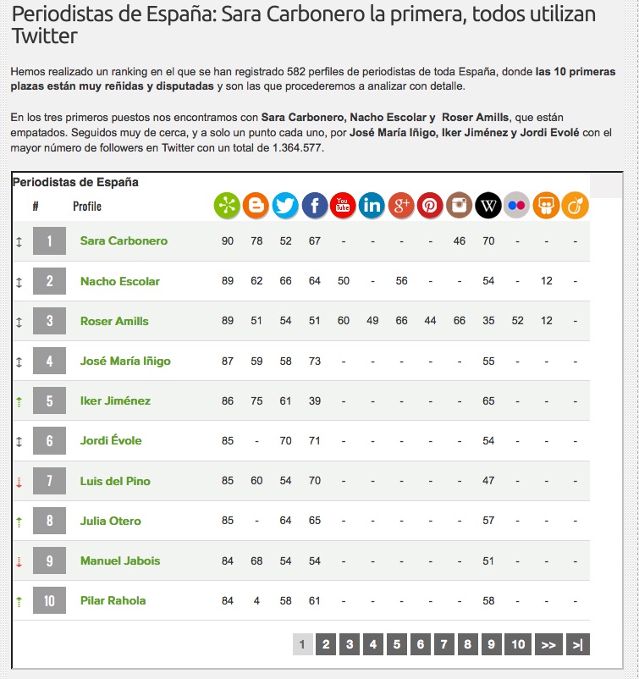Go to page 2 of the ranking
This screenshot has height=679, width=639.
[x=326, y=644]
